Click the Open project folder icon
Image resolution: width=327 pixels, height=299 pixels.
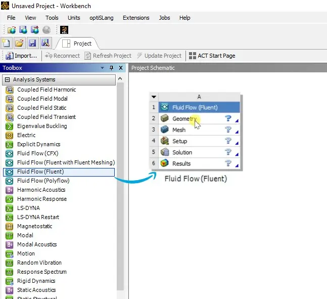[19, 43]
